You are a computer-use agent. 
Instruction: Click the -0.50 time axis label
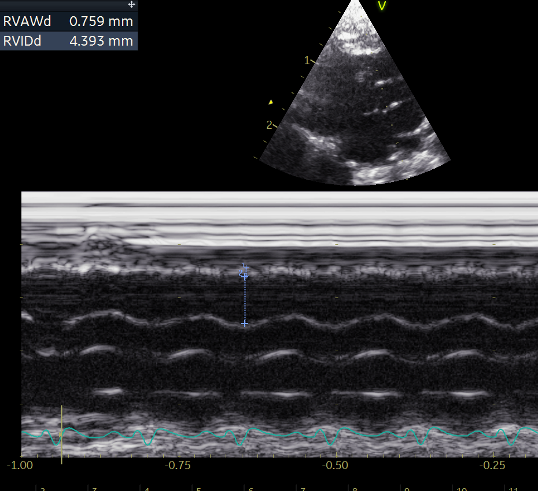[335, 466]
